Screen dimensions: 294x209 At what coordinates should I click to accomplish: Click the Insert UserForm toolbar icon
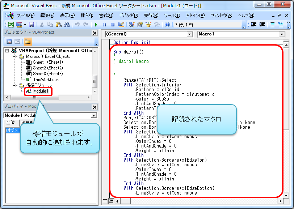tap(19, 25)
